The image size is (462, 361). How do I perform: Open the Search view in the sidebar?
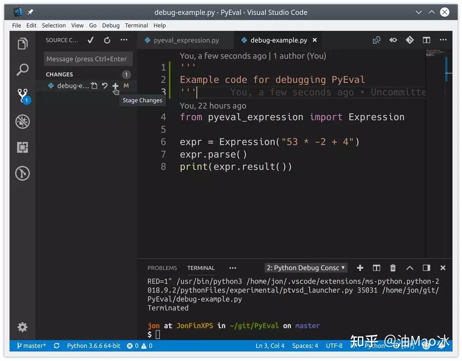[22, 70]
